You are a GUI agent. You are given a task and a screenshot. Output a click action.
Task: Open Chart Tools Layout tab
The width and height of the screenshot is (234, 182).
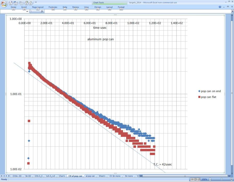click(109, 7)
